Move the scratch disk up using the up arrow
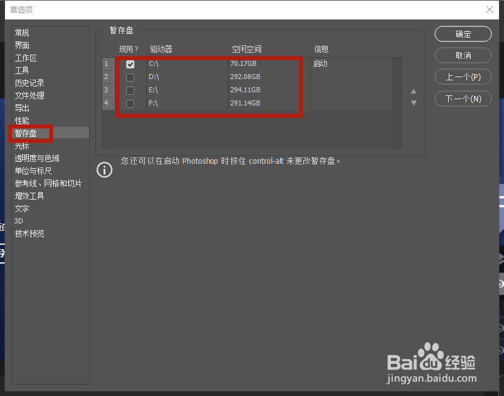 [x=414, y=90]
